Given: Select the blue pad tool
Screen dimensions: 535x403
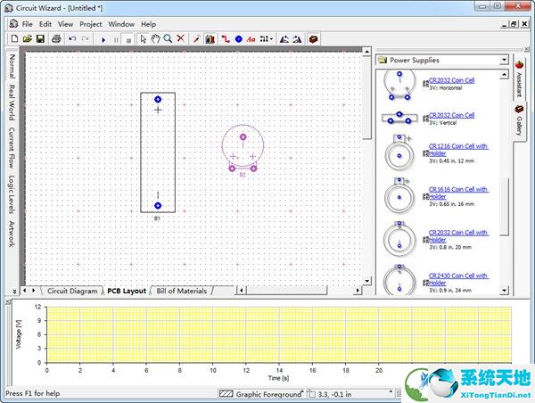Looking at the screenshot, I should [238, 39].
